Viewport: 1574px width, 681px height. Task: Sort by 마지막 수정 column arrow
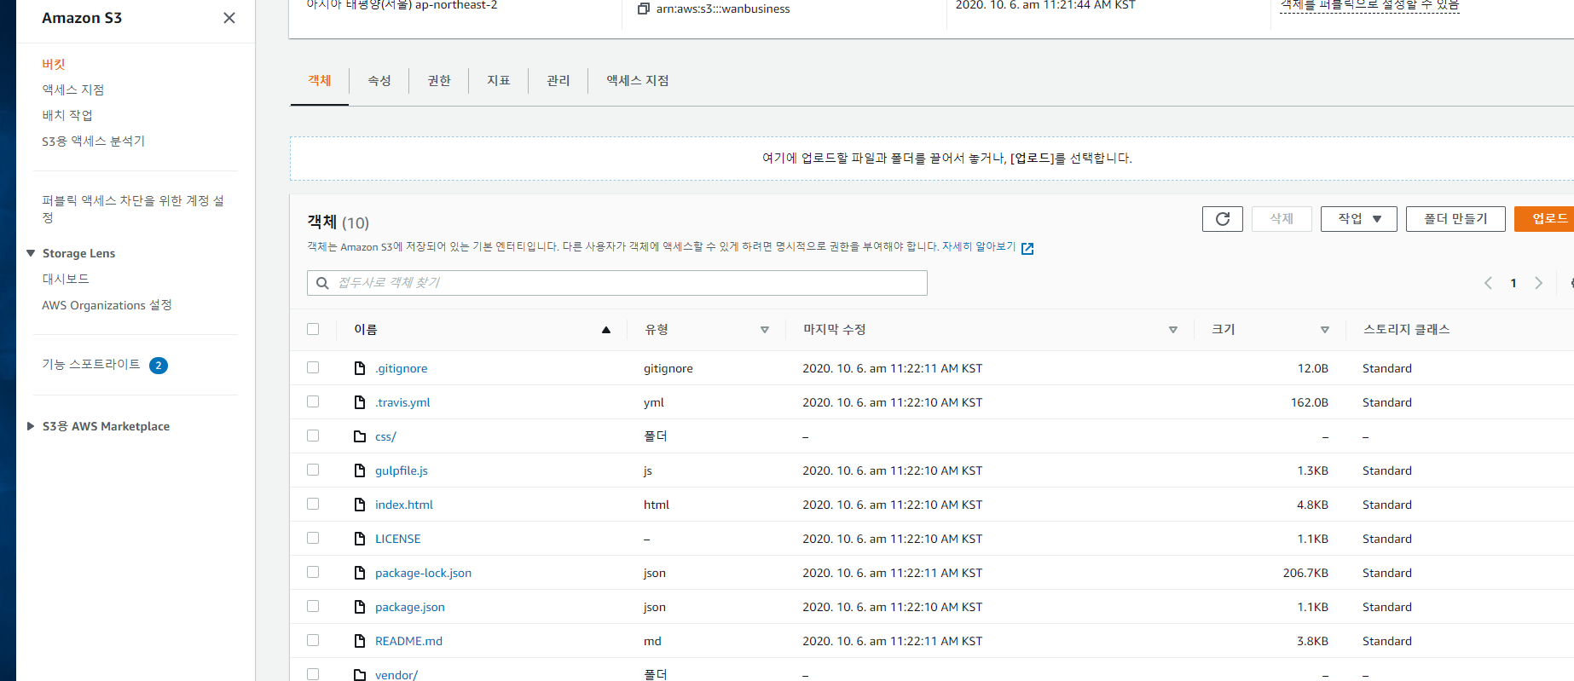pyautogui.click(x=1173, y=330)
